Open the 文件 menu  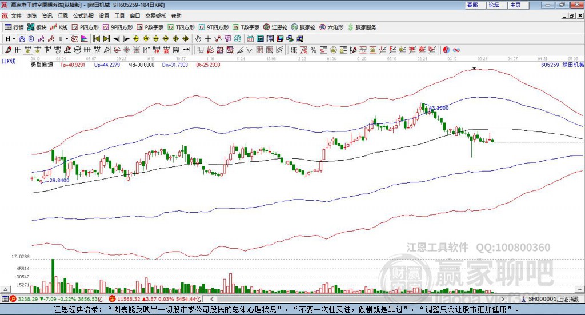(x=16, y=15)
